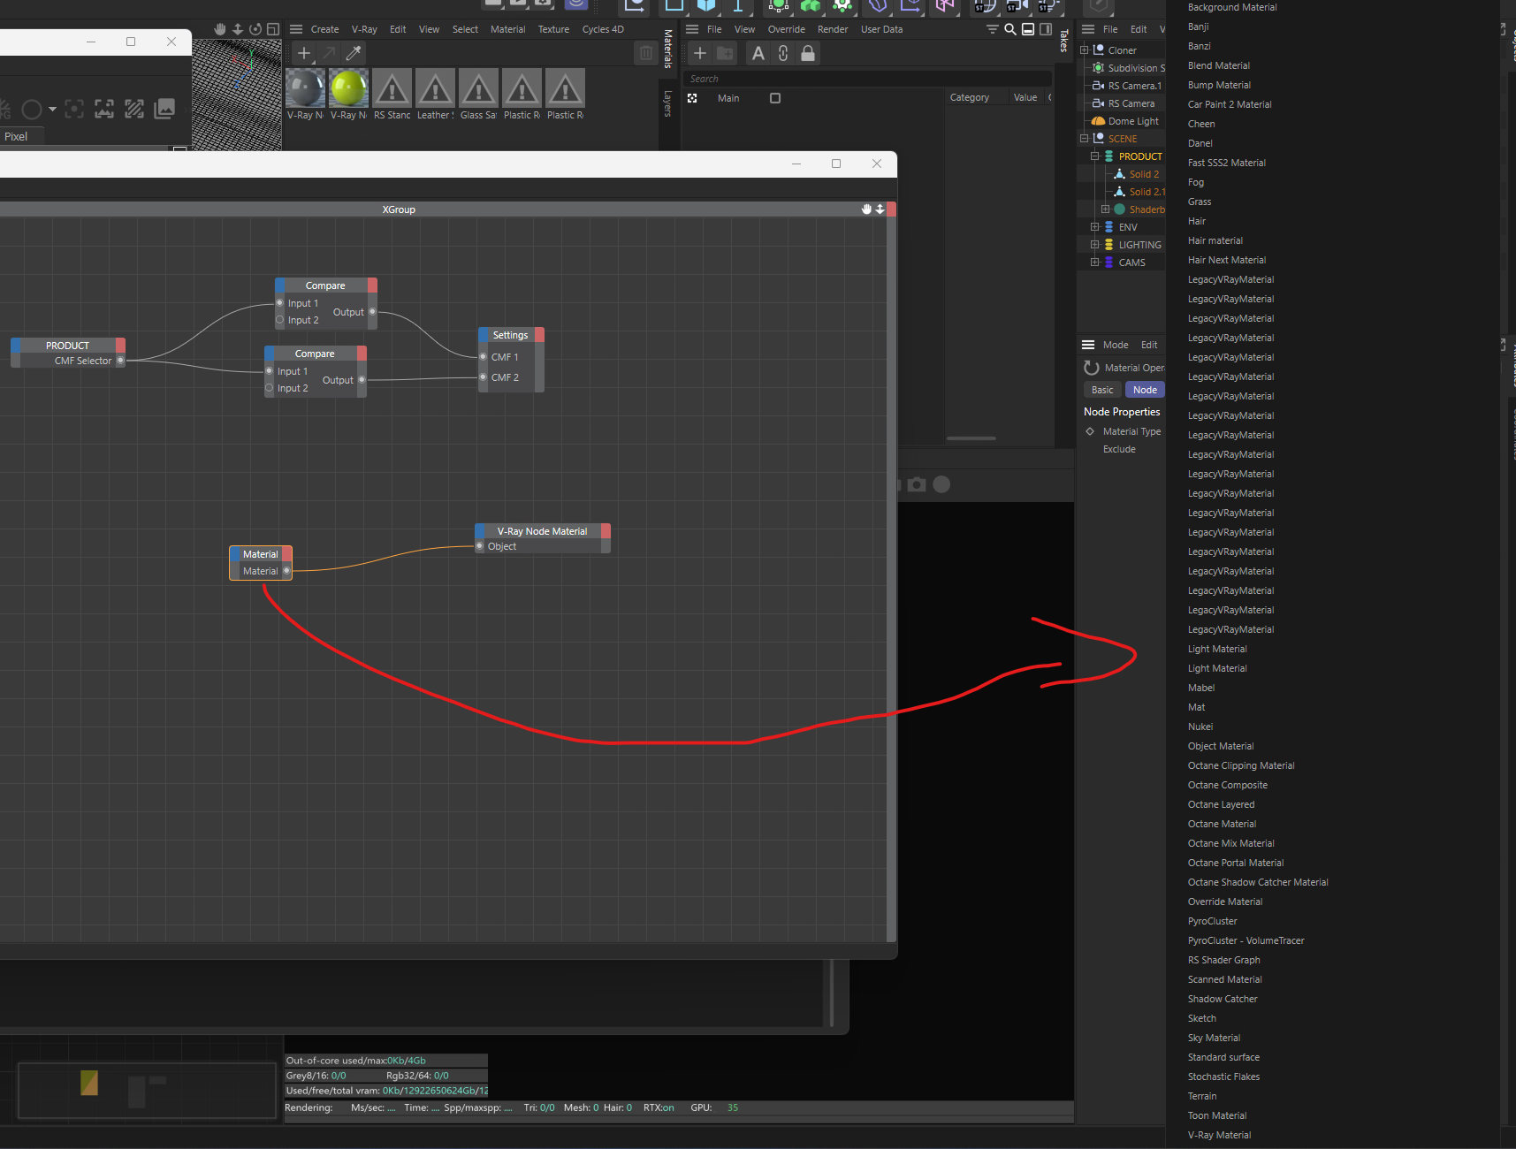Click the Subdivision Surface object icon
This screenshot has width=1516, height=1149.
click(1098, 68)
